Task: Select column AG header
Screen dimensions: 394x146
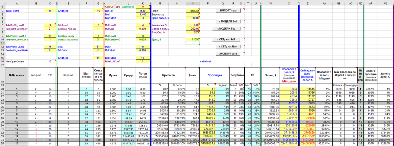Action: (x=385, y=3)
